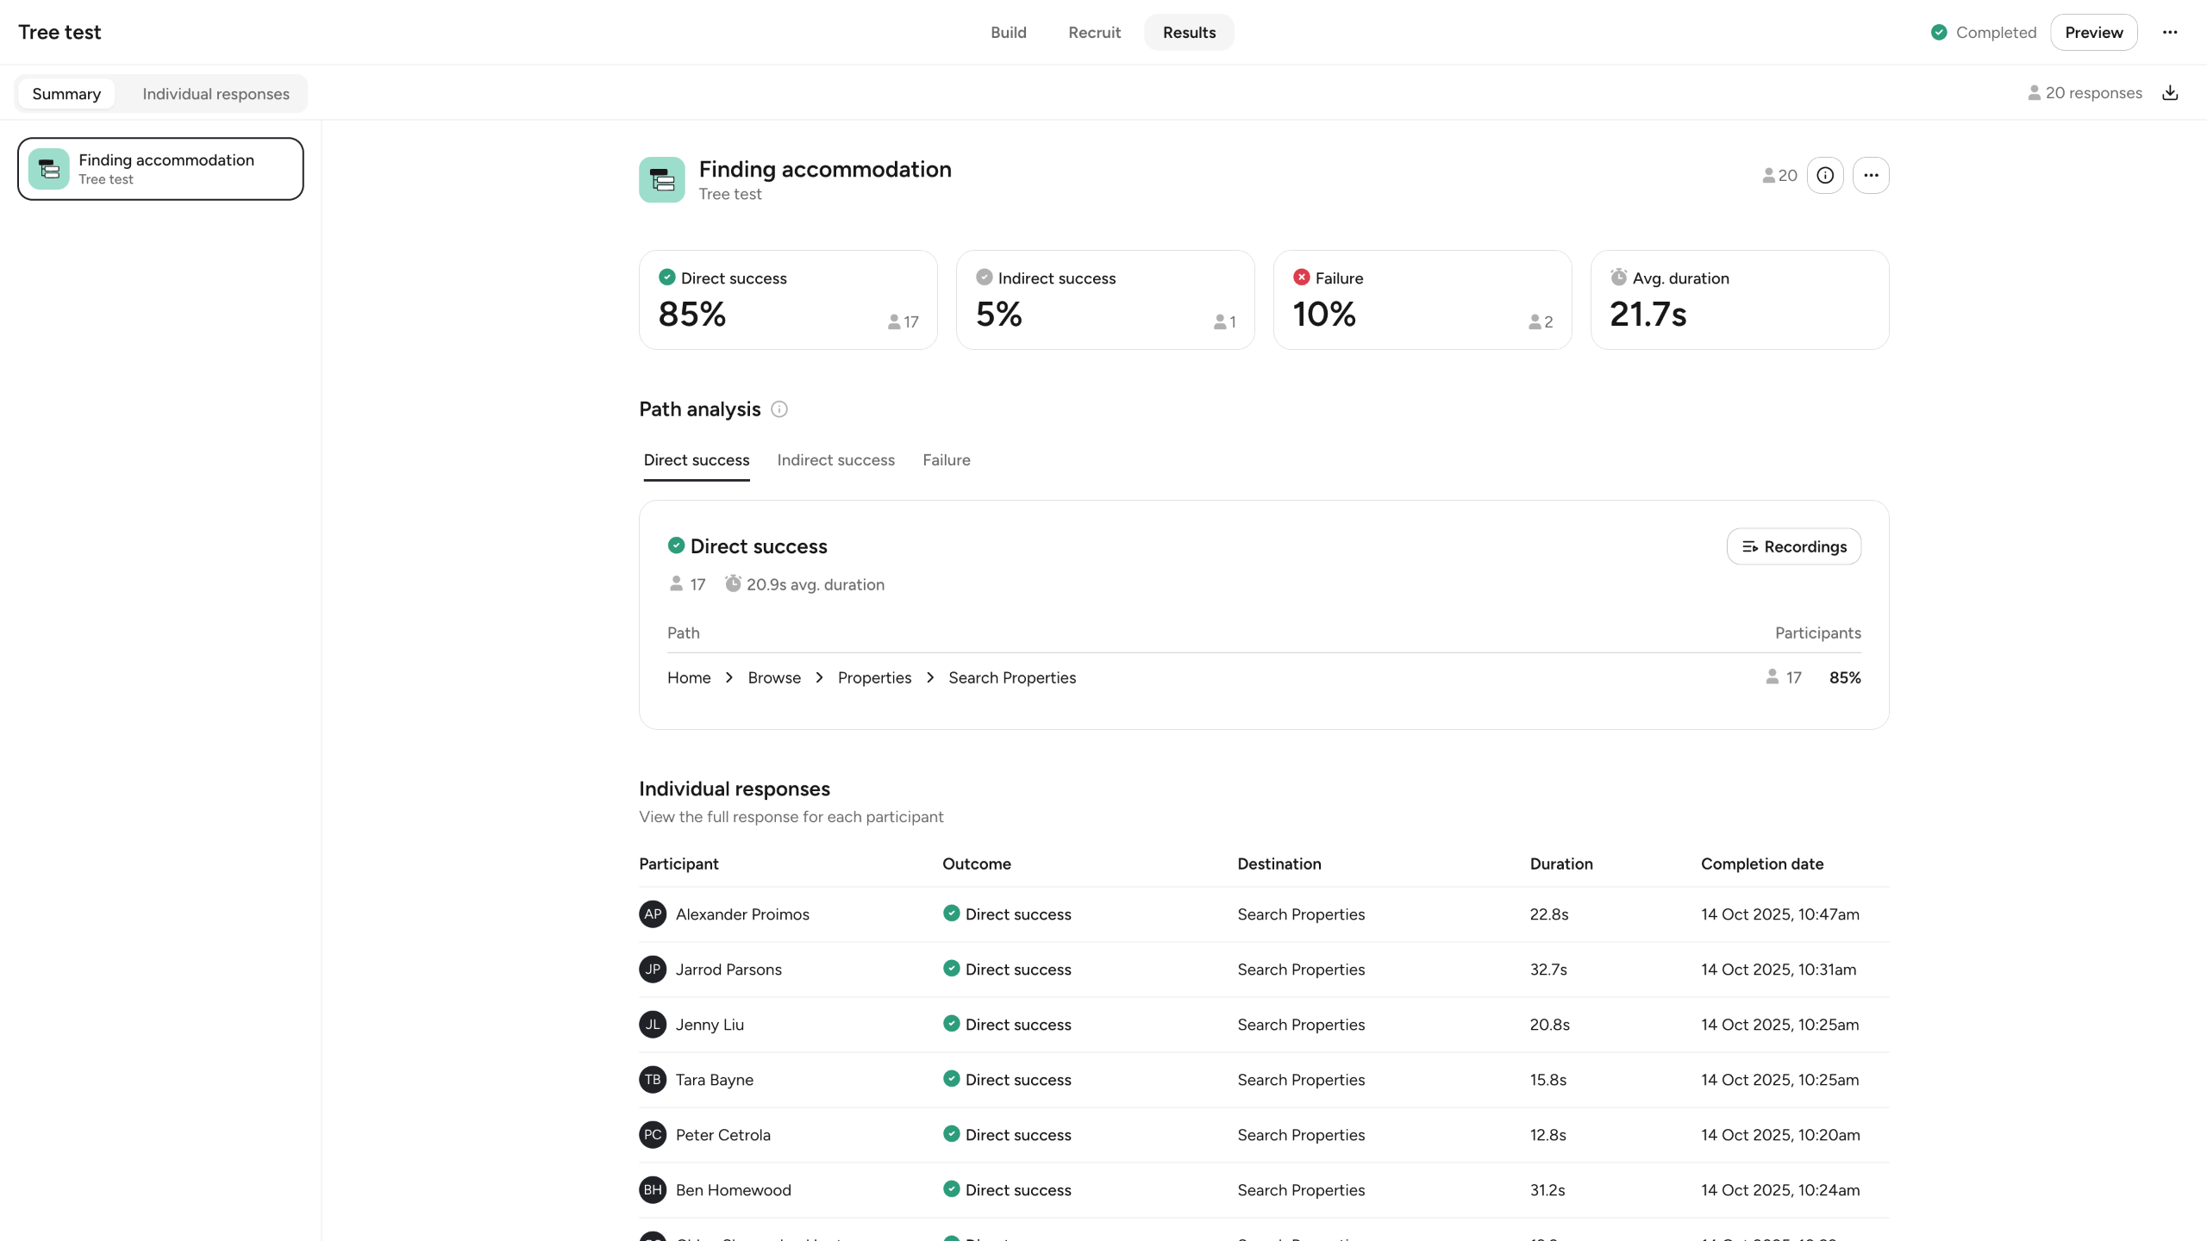Open Tara Bayne's response row

click(x=1263, y=1080)
